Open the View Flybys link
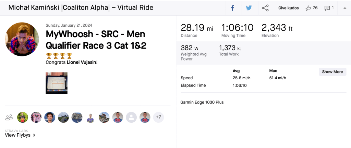The height and width of the screenshot is (148, 351). coord(18,135)
